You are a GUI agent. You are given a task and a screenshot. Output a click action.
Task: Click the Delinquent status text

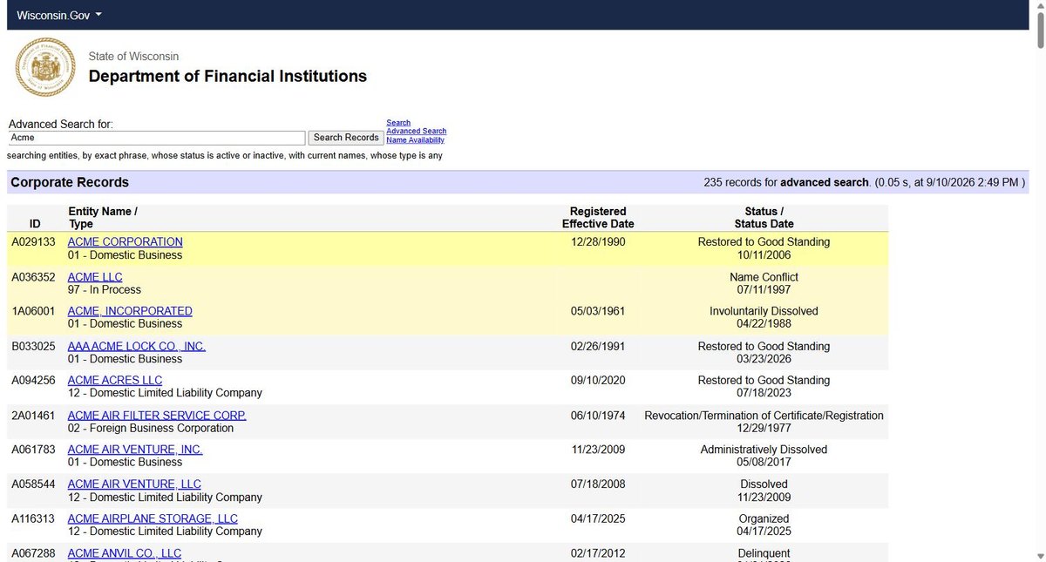(x=764, y=553)
